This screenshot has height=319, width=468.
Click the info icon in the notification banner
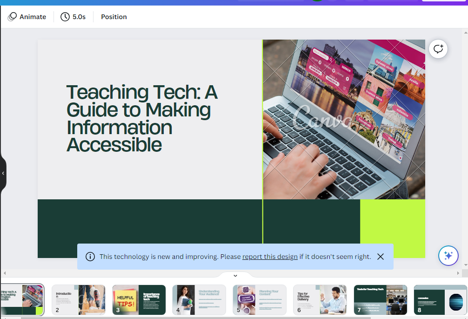(x=90, y=257)
